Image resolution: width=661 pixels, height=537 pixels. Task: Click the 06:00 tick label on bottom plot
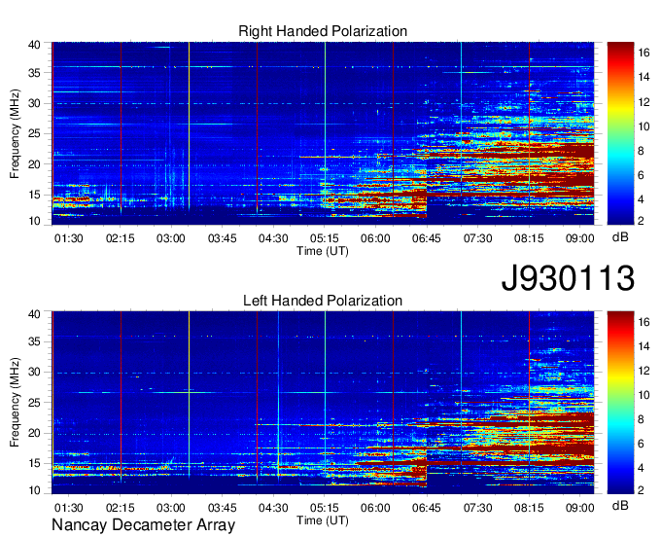[x=375, y=508]
